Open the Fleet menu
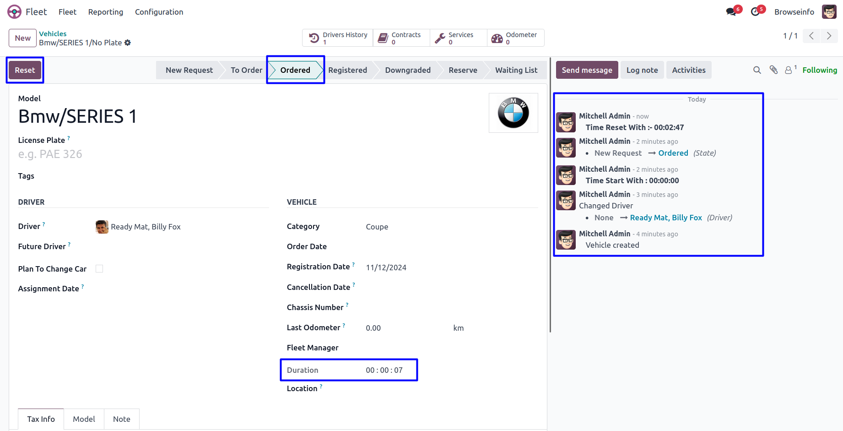Viewport: 843px width, 431px height. (67, 12)
